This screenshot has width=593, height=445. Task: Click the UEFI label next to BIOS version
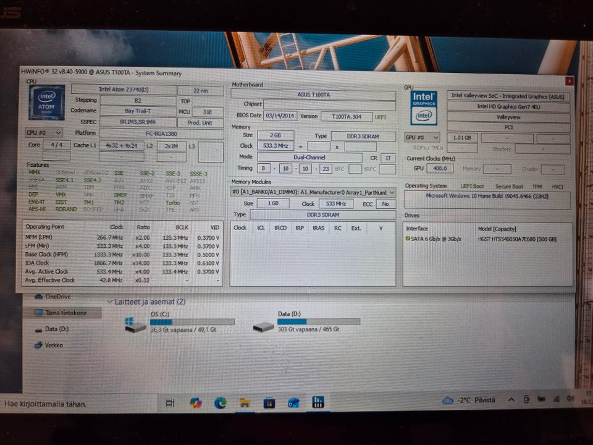(x=381, y=117)
